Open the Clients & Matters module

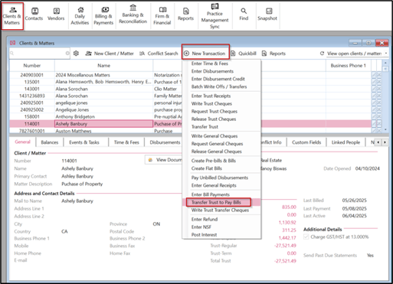pyautogui.click(x=12, y=16)
